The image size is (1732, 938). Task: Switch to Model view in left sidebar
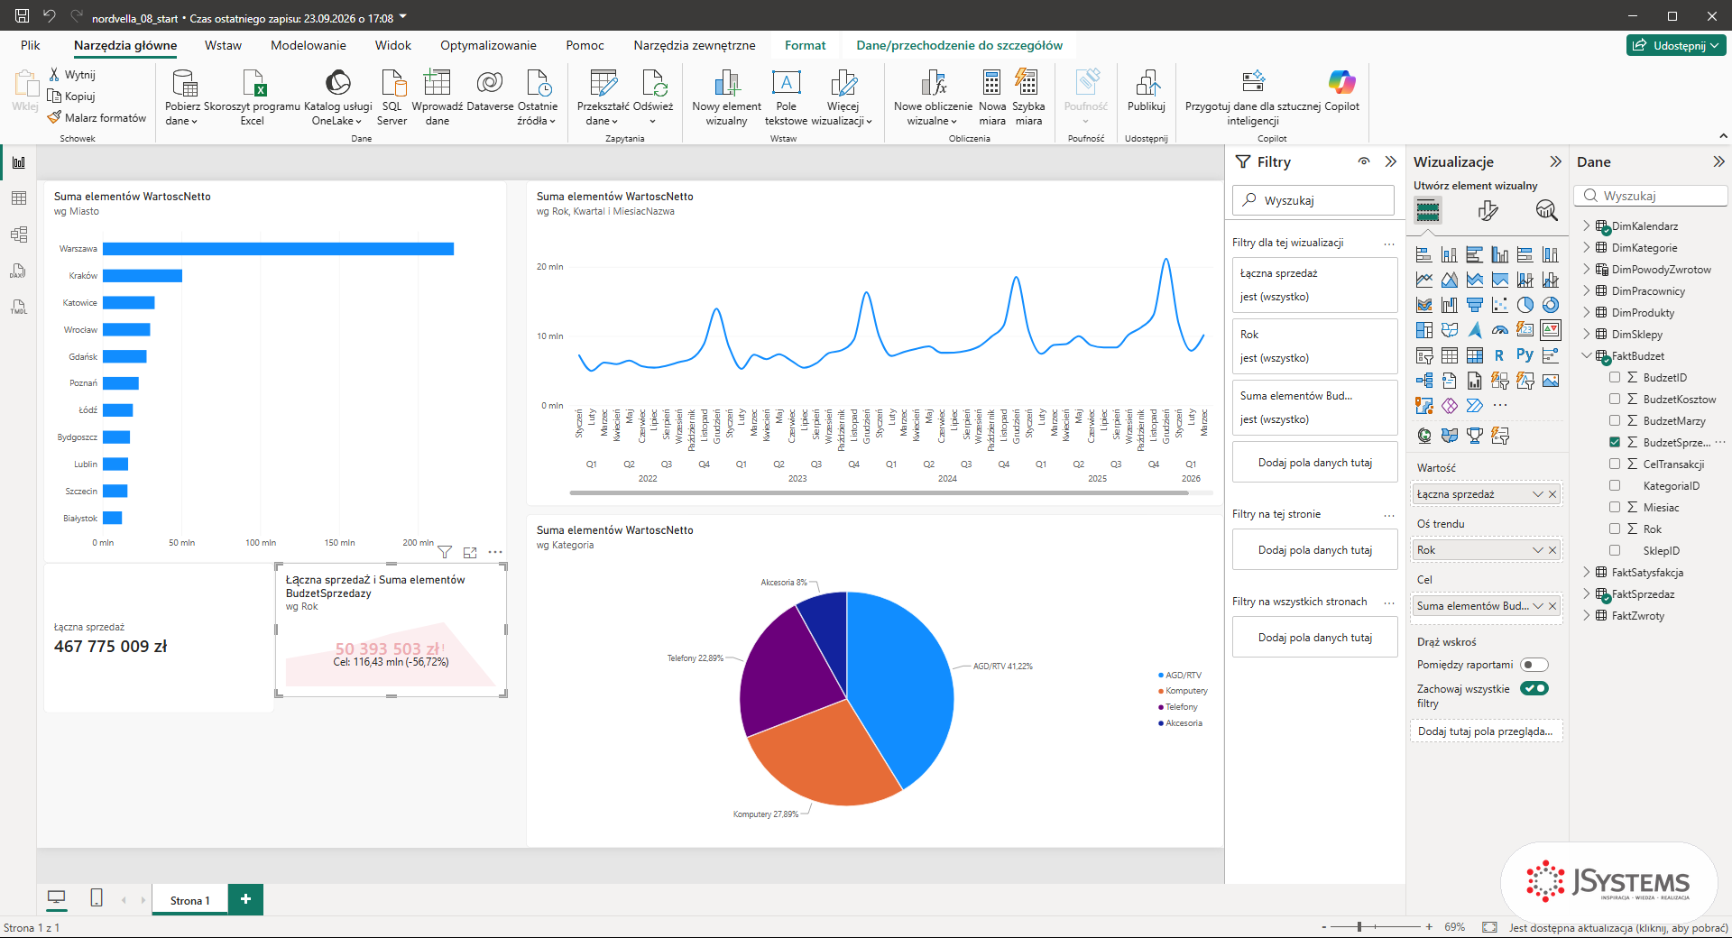click(x=19, y=234)
